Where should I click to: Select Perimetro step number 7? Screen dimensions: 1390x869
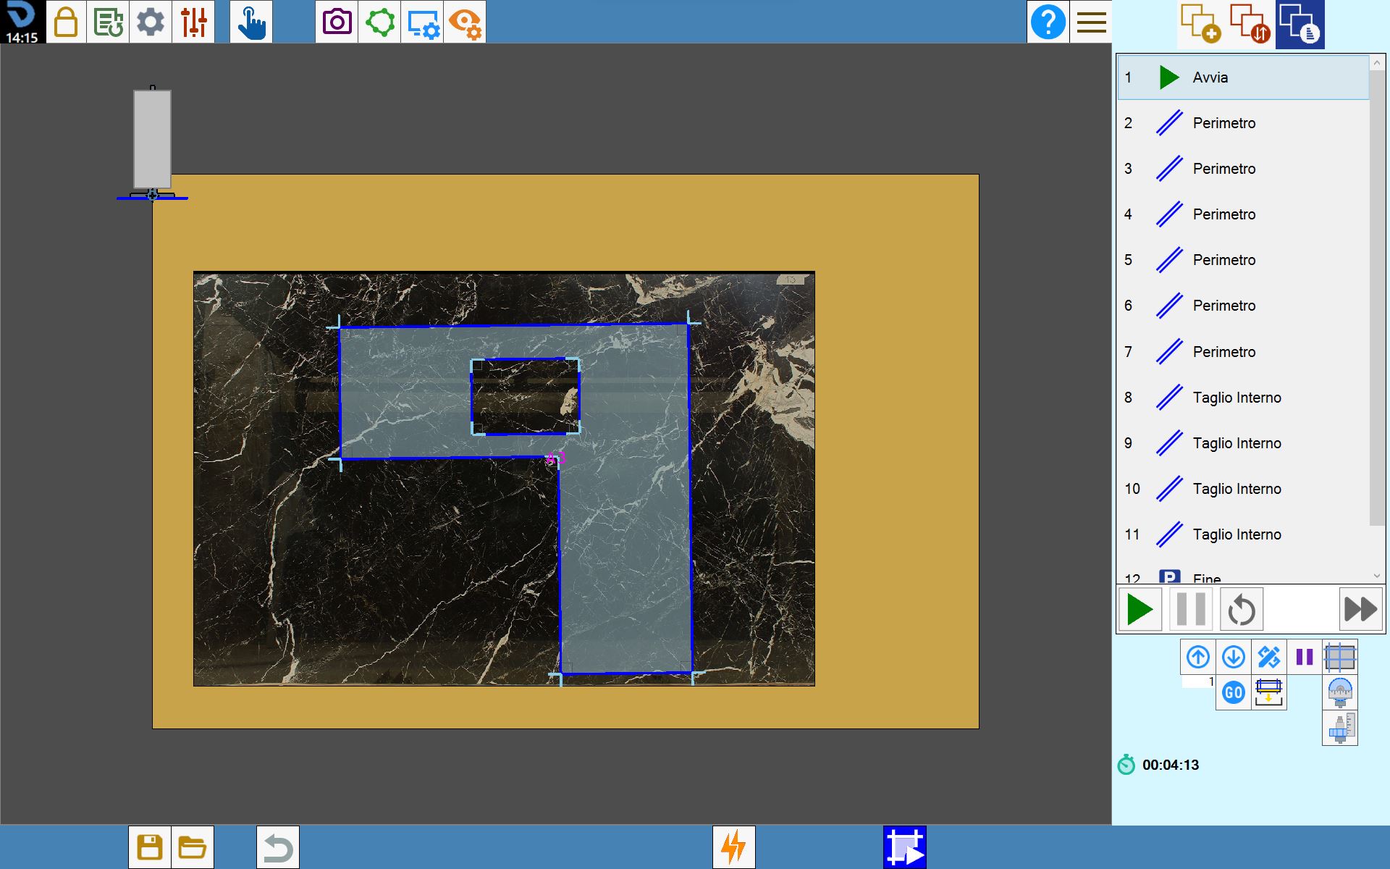point(1243,352)
